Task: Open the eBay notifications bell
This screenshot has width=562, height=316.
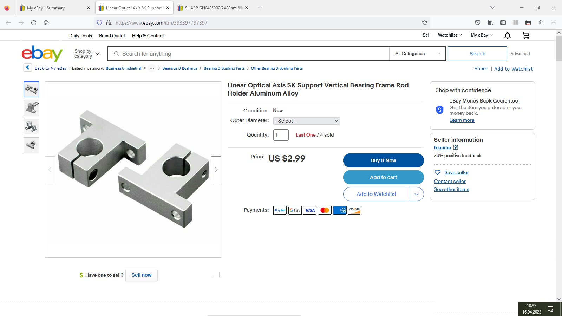Action: (x=508, y=35)
